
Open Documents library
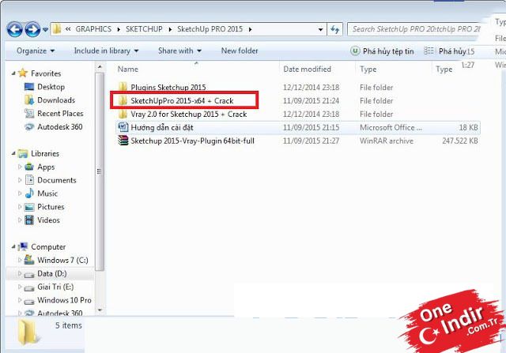[x=57, y=180]
